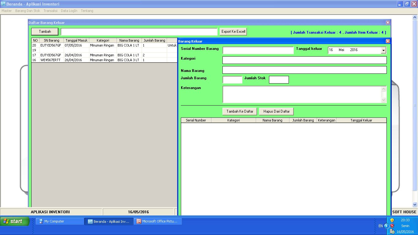Click yellow security shield tray icon
The image size is (418, 235).
coord(392,220)
